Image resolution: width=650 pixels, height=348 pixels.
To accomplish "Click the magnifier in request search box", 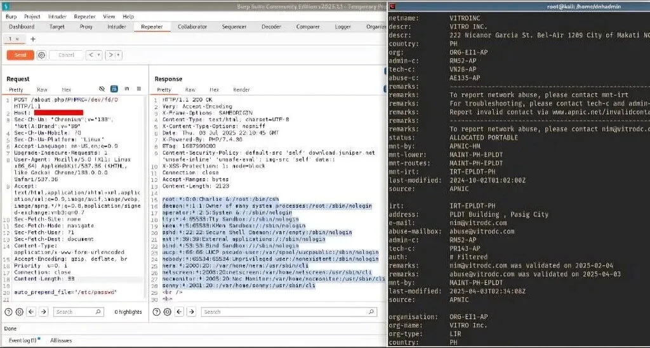I will click(x=98, y=312).
